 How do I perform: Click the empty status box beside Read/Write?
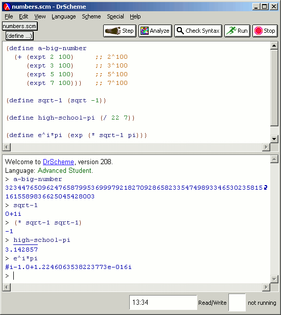pyautogui.click(x=237, y=302)
